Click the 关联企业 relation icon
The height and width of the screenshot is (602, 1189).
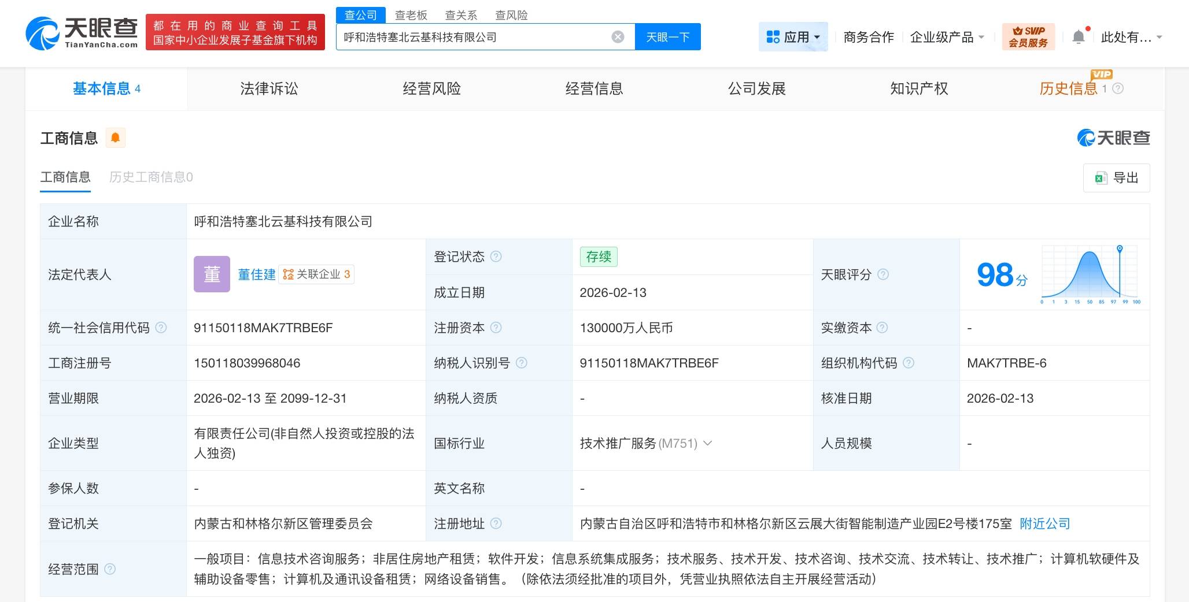point(287,274)
